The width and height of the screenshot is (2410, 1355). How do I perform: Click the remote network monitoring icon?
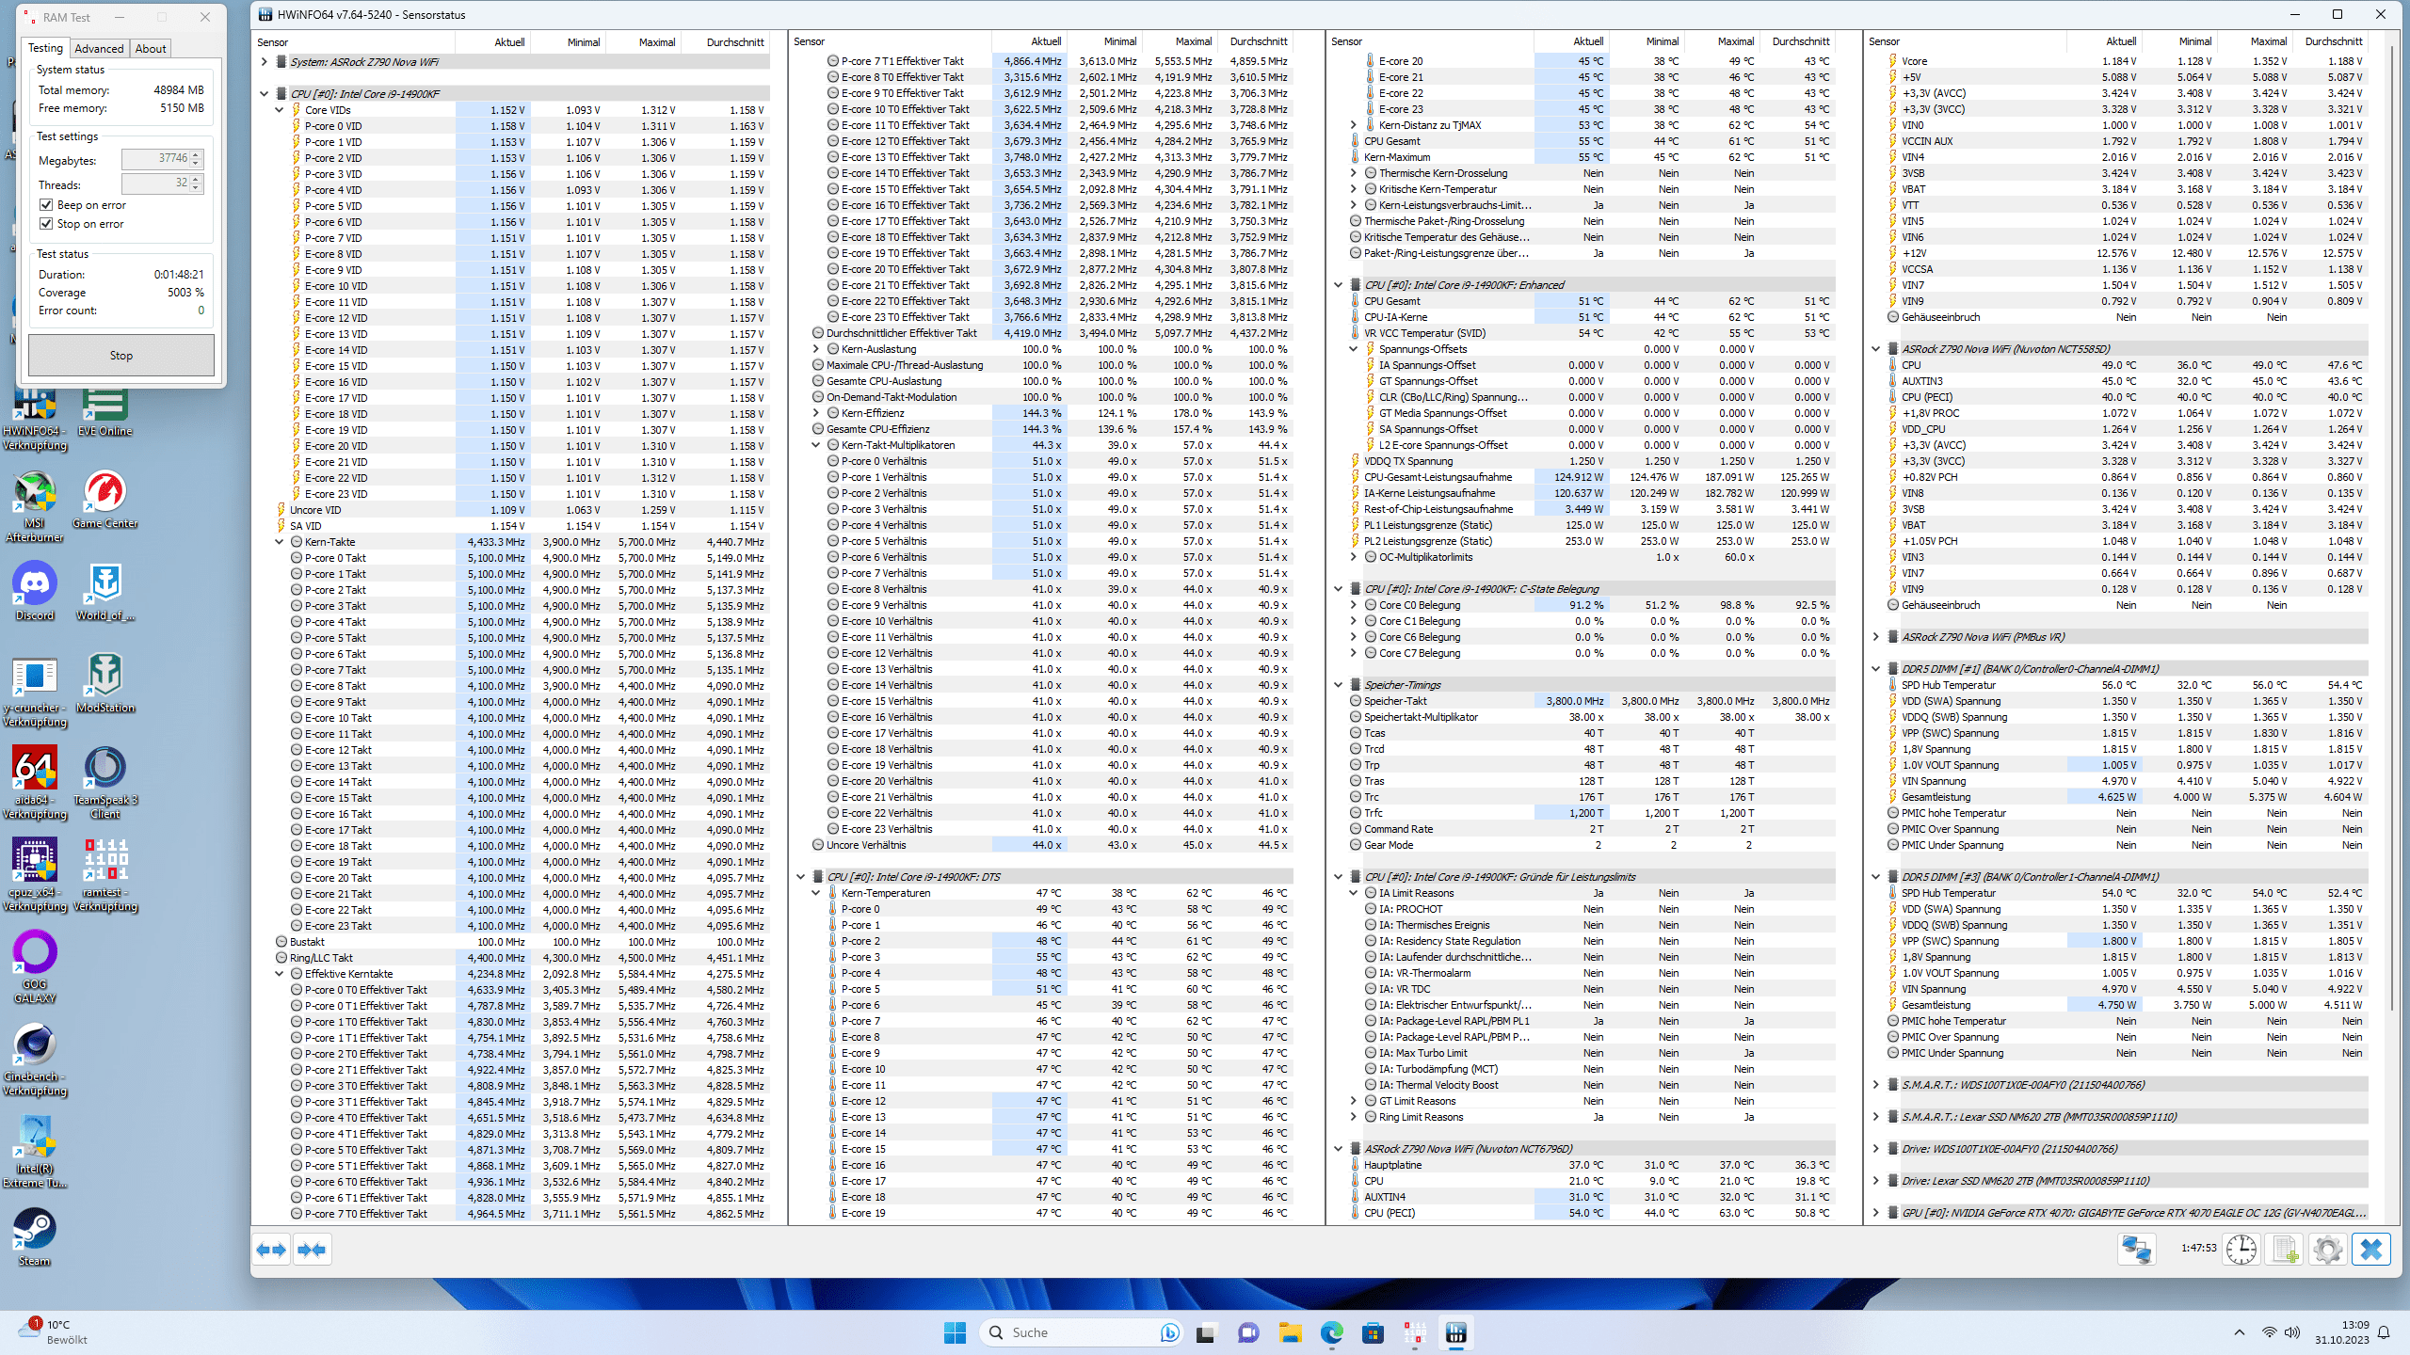pos(2136,1249)
